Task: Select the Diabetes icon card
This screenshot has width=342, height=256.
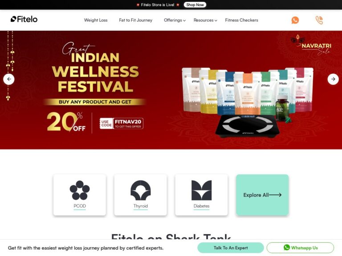Action: click(x=201, y=195)
